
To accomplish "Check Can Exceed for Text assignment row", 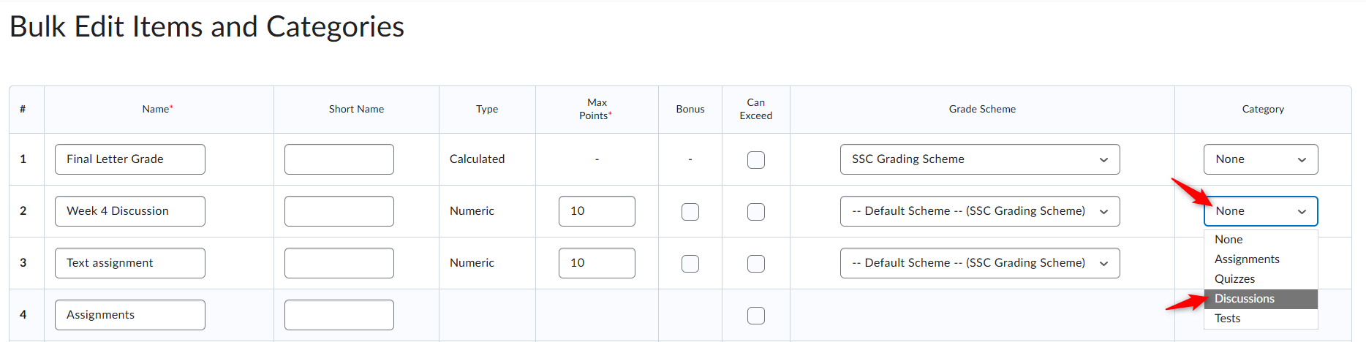I will pyautogui.click(x=756, y=264).
